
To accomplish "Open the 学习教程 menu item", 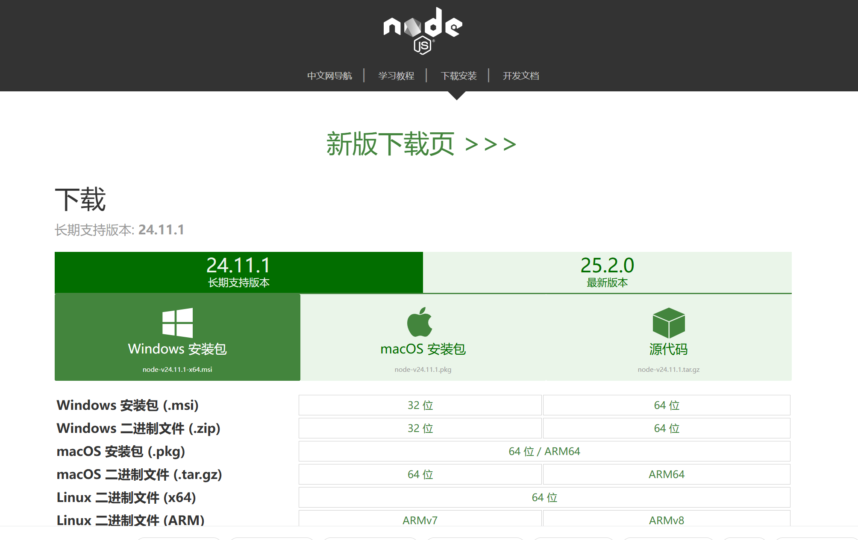I will pos(396,76).
